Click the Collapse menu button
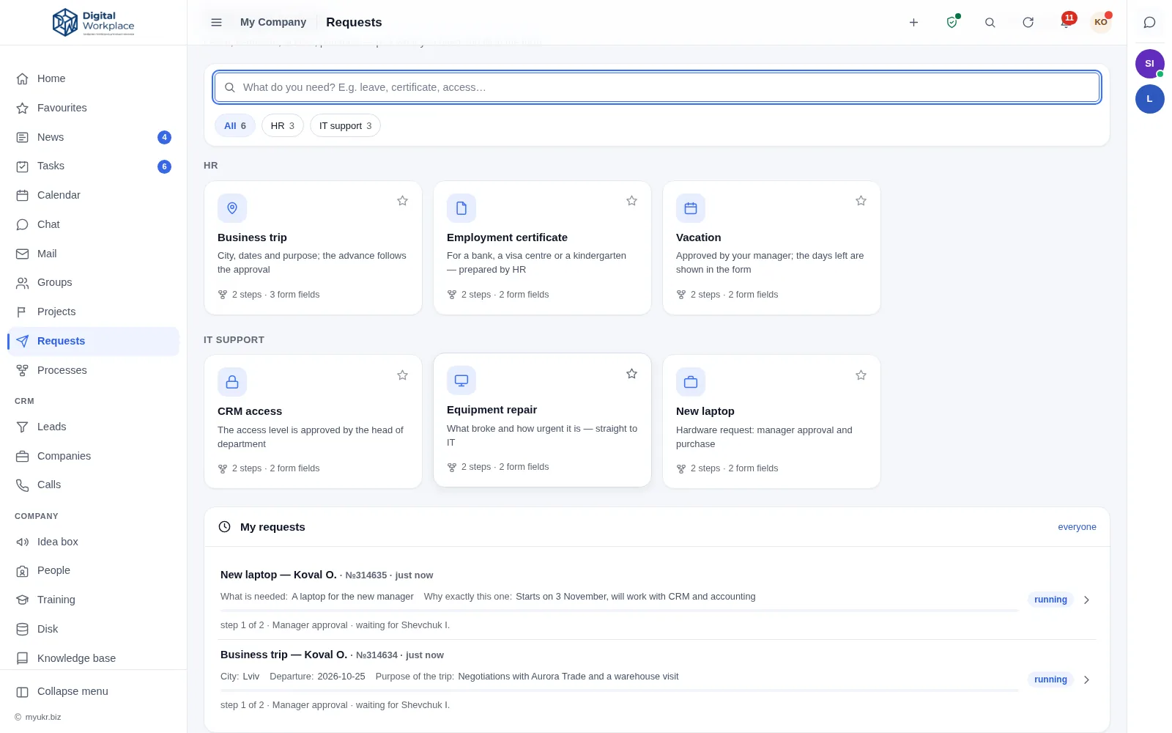 [94, 691]
